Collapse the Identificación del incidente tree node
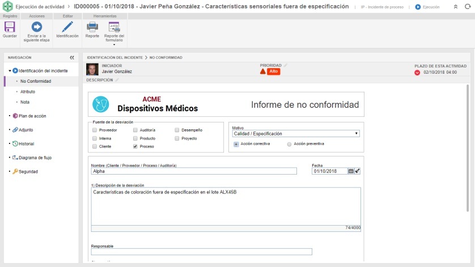 pos(10,70)
